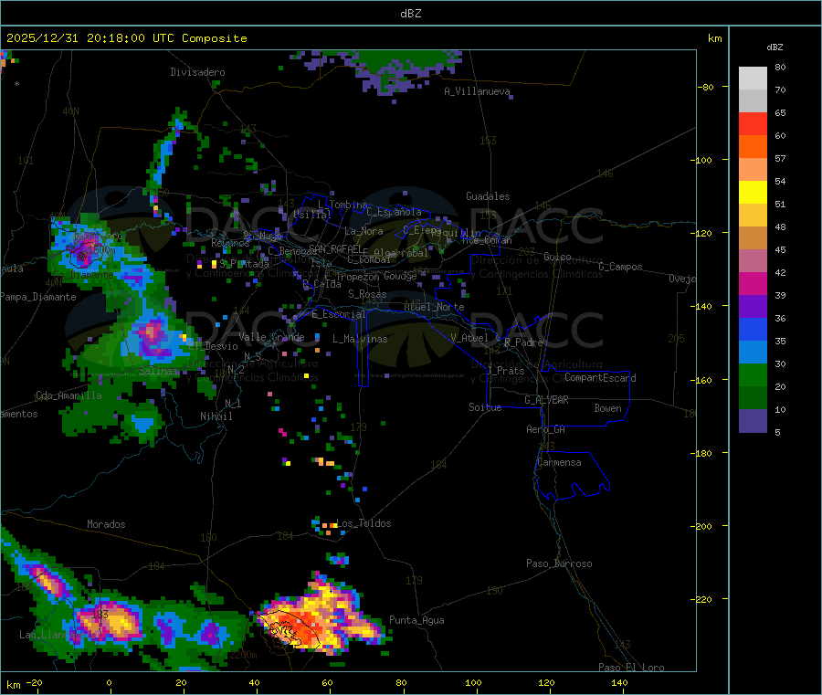Image resolution: width=822 pixels, height=695 pixels.
Task: Click the 'Los_Toldos' label
Action: coord(364,523)
